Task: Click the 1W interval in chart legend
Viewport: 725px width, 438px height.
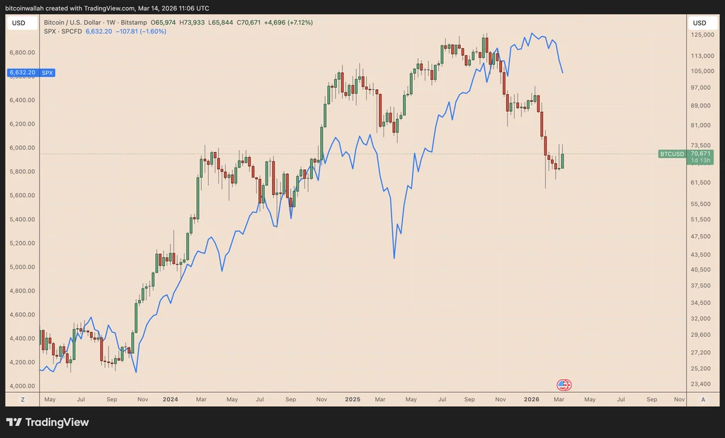Action: (x=111, y=22)
